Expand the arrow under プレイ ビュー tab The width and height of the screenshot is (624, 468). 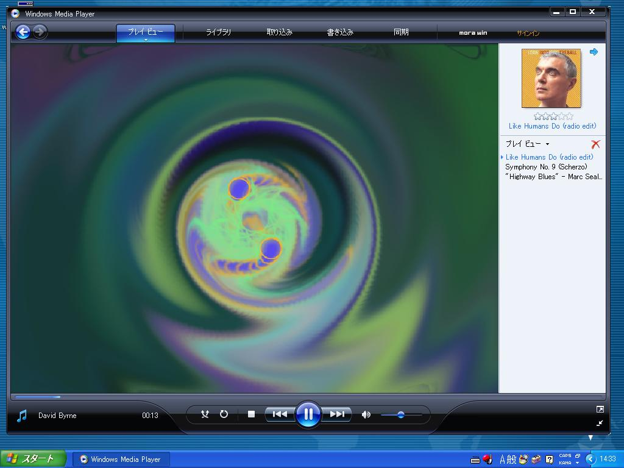coord(146,40)
